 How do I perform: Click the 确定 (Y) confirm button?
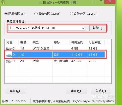(x=76, y=91)
